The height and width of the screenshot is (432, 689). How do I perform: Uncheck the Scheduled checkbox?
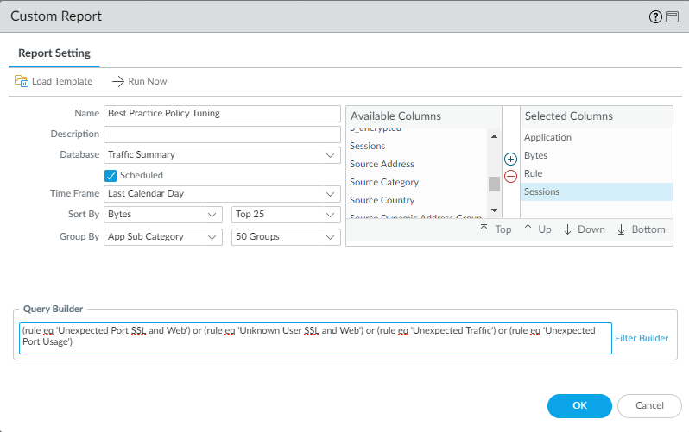(x=111, y=175)
